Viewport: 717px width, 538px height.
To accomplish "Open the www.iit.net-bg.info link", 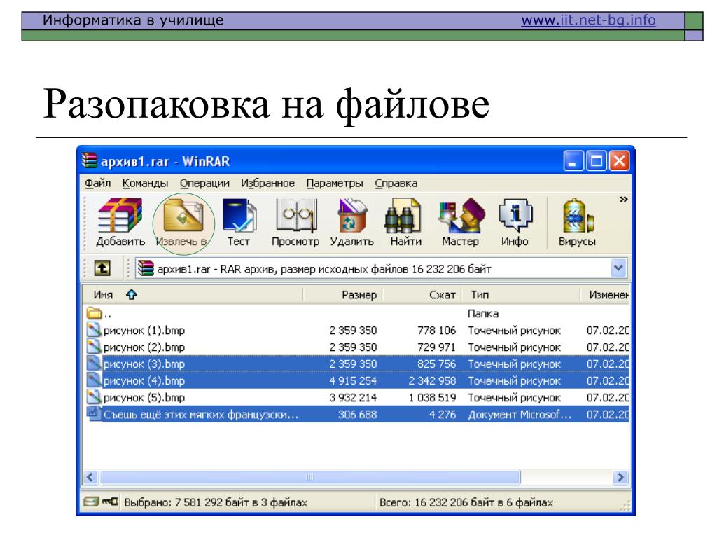I will click(x=588, y=20).
